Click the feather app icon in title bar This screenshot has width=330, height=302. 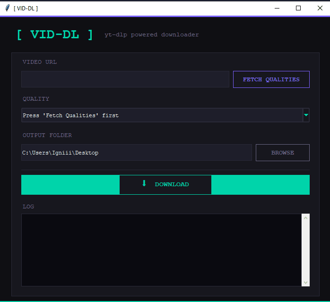click(x=8, y=8)
